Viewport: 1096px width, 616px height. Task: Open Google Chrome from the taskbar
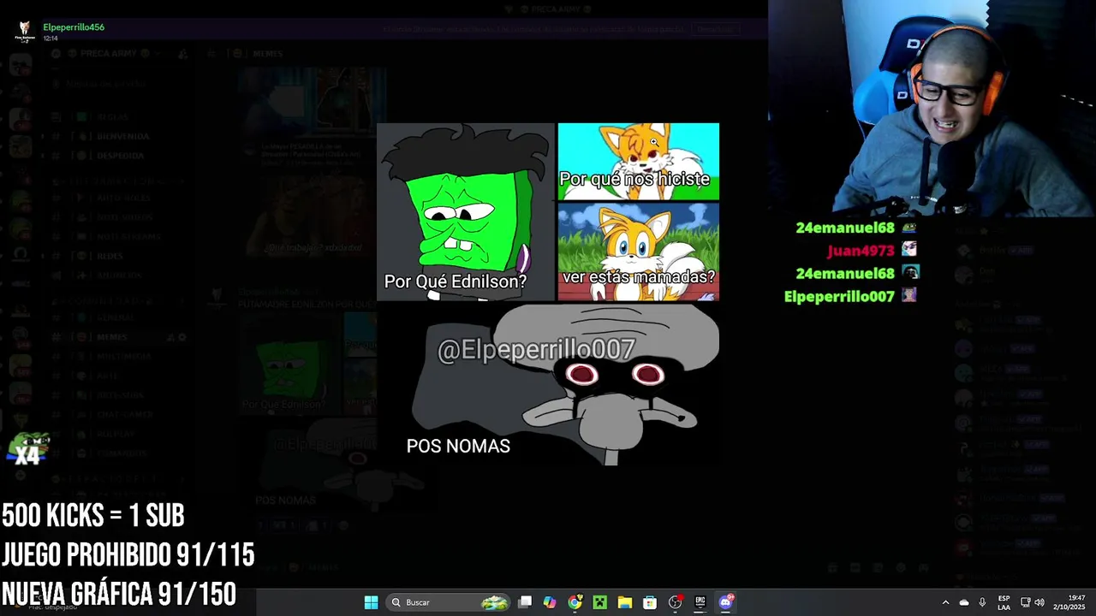(575, 602)
